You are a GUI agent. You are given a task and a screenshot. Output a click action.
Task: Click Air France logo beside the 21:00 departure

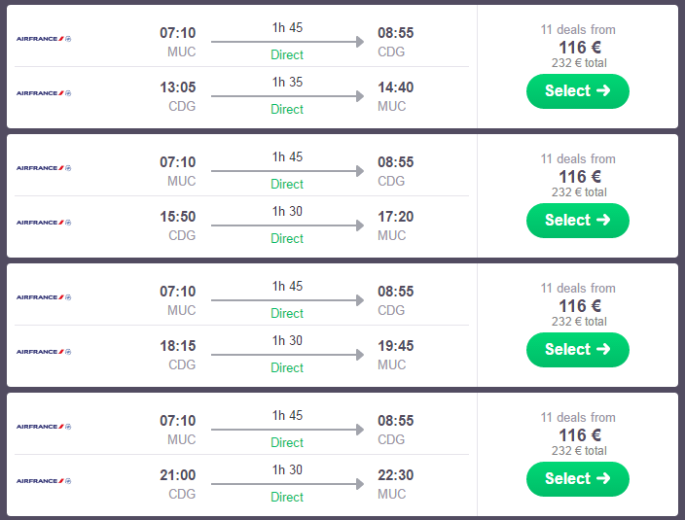point(44,481)
